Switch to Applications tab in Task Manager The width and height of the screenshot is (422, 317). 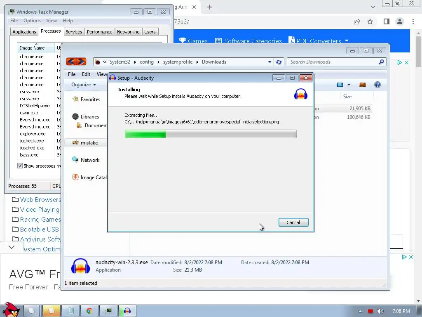(24, 32)
